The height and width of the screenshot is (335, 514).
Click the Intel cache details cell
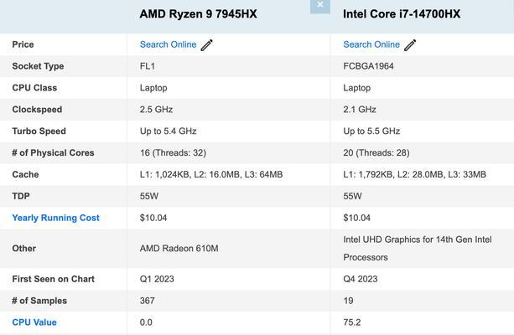pos(414,175)
